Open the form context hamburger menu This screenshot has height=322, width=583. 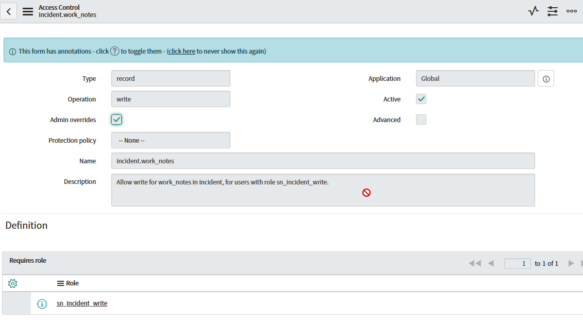click(x=28, y=11)
